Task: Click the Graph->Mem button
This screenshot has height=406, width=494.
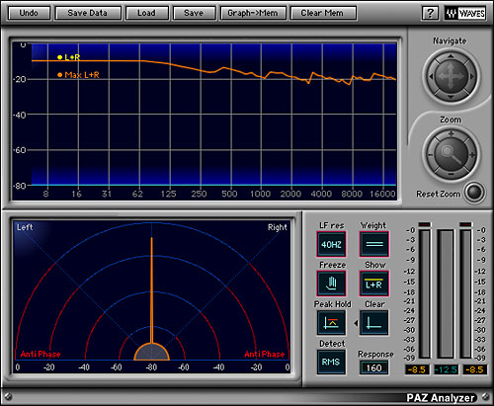Action: (253, 13)
